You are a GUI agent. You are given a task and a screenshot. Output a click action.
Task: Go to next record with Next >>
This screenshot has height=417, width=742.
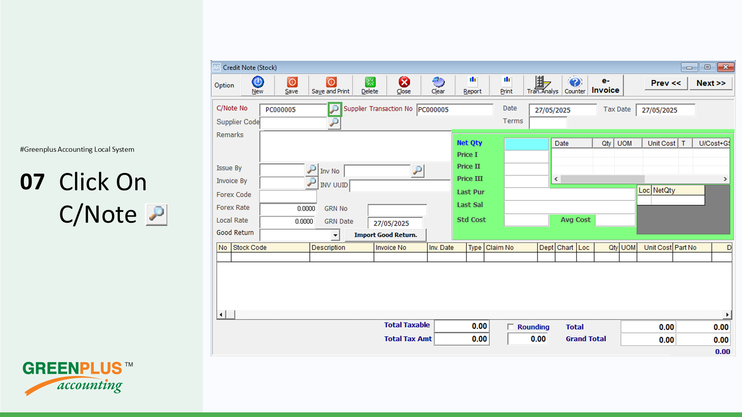click(711, 83)
